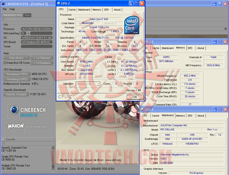The width and height of the screenshot is (229, 175).
Task: Open Mainboard tab in the Memory CPU-Z window
Action: tap(168, 48)
